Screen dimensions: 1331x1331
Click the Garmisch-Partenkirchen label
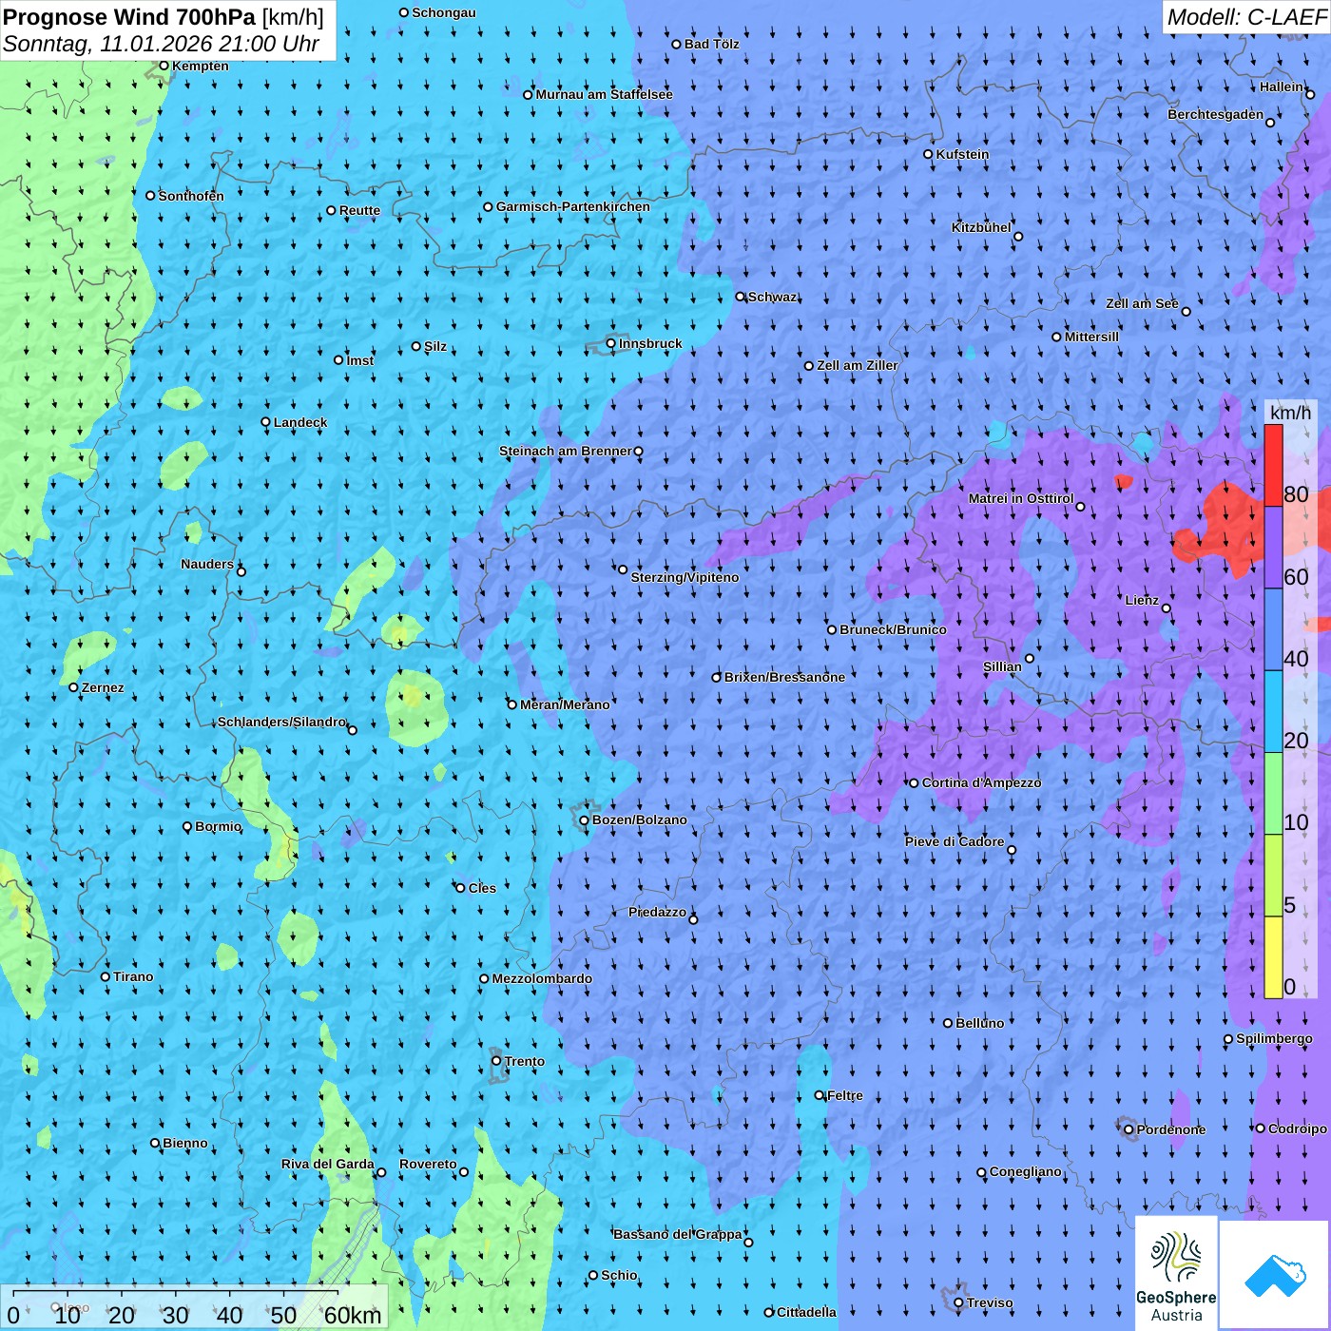(x=573, y=206)
